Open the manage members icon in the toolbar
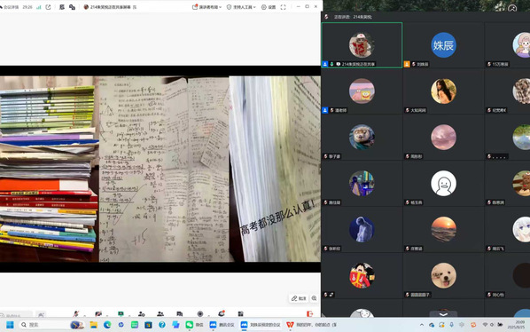530x332 pixels. 160,313
